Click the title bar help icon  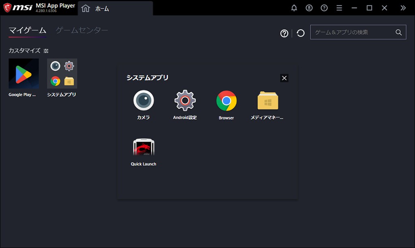[324, 8]
